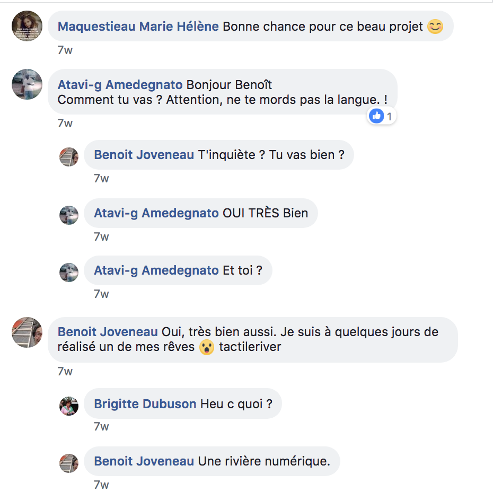Click the Maquestieau Marie Hélène name link

point(138,27)
